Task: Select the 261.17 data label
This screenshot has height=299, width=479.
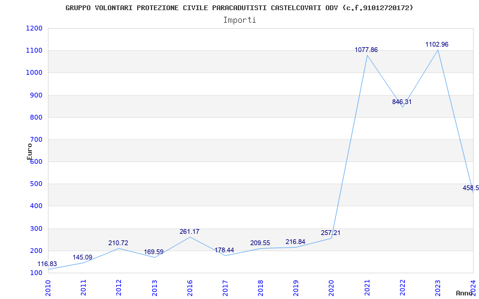Action: pyautogui.click(x=189, y=231)
